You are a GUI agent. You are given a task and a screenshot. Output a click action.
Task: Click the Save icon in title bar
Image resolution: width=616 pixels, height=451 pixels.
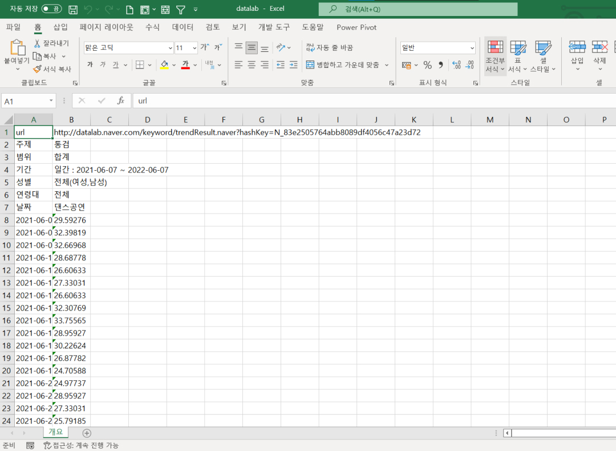click(73, 10)
